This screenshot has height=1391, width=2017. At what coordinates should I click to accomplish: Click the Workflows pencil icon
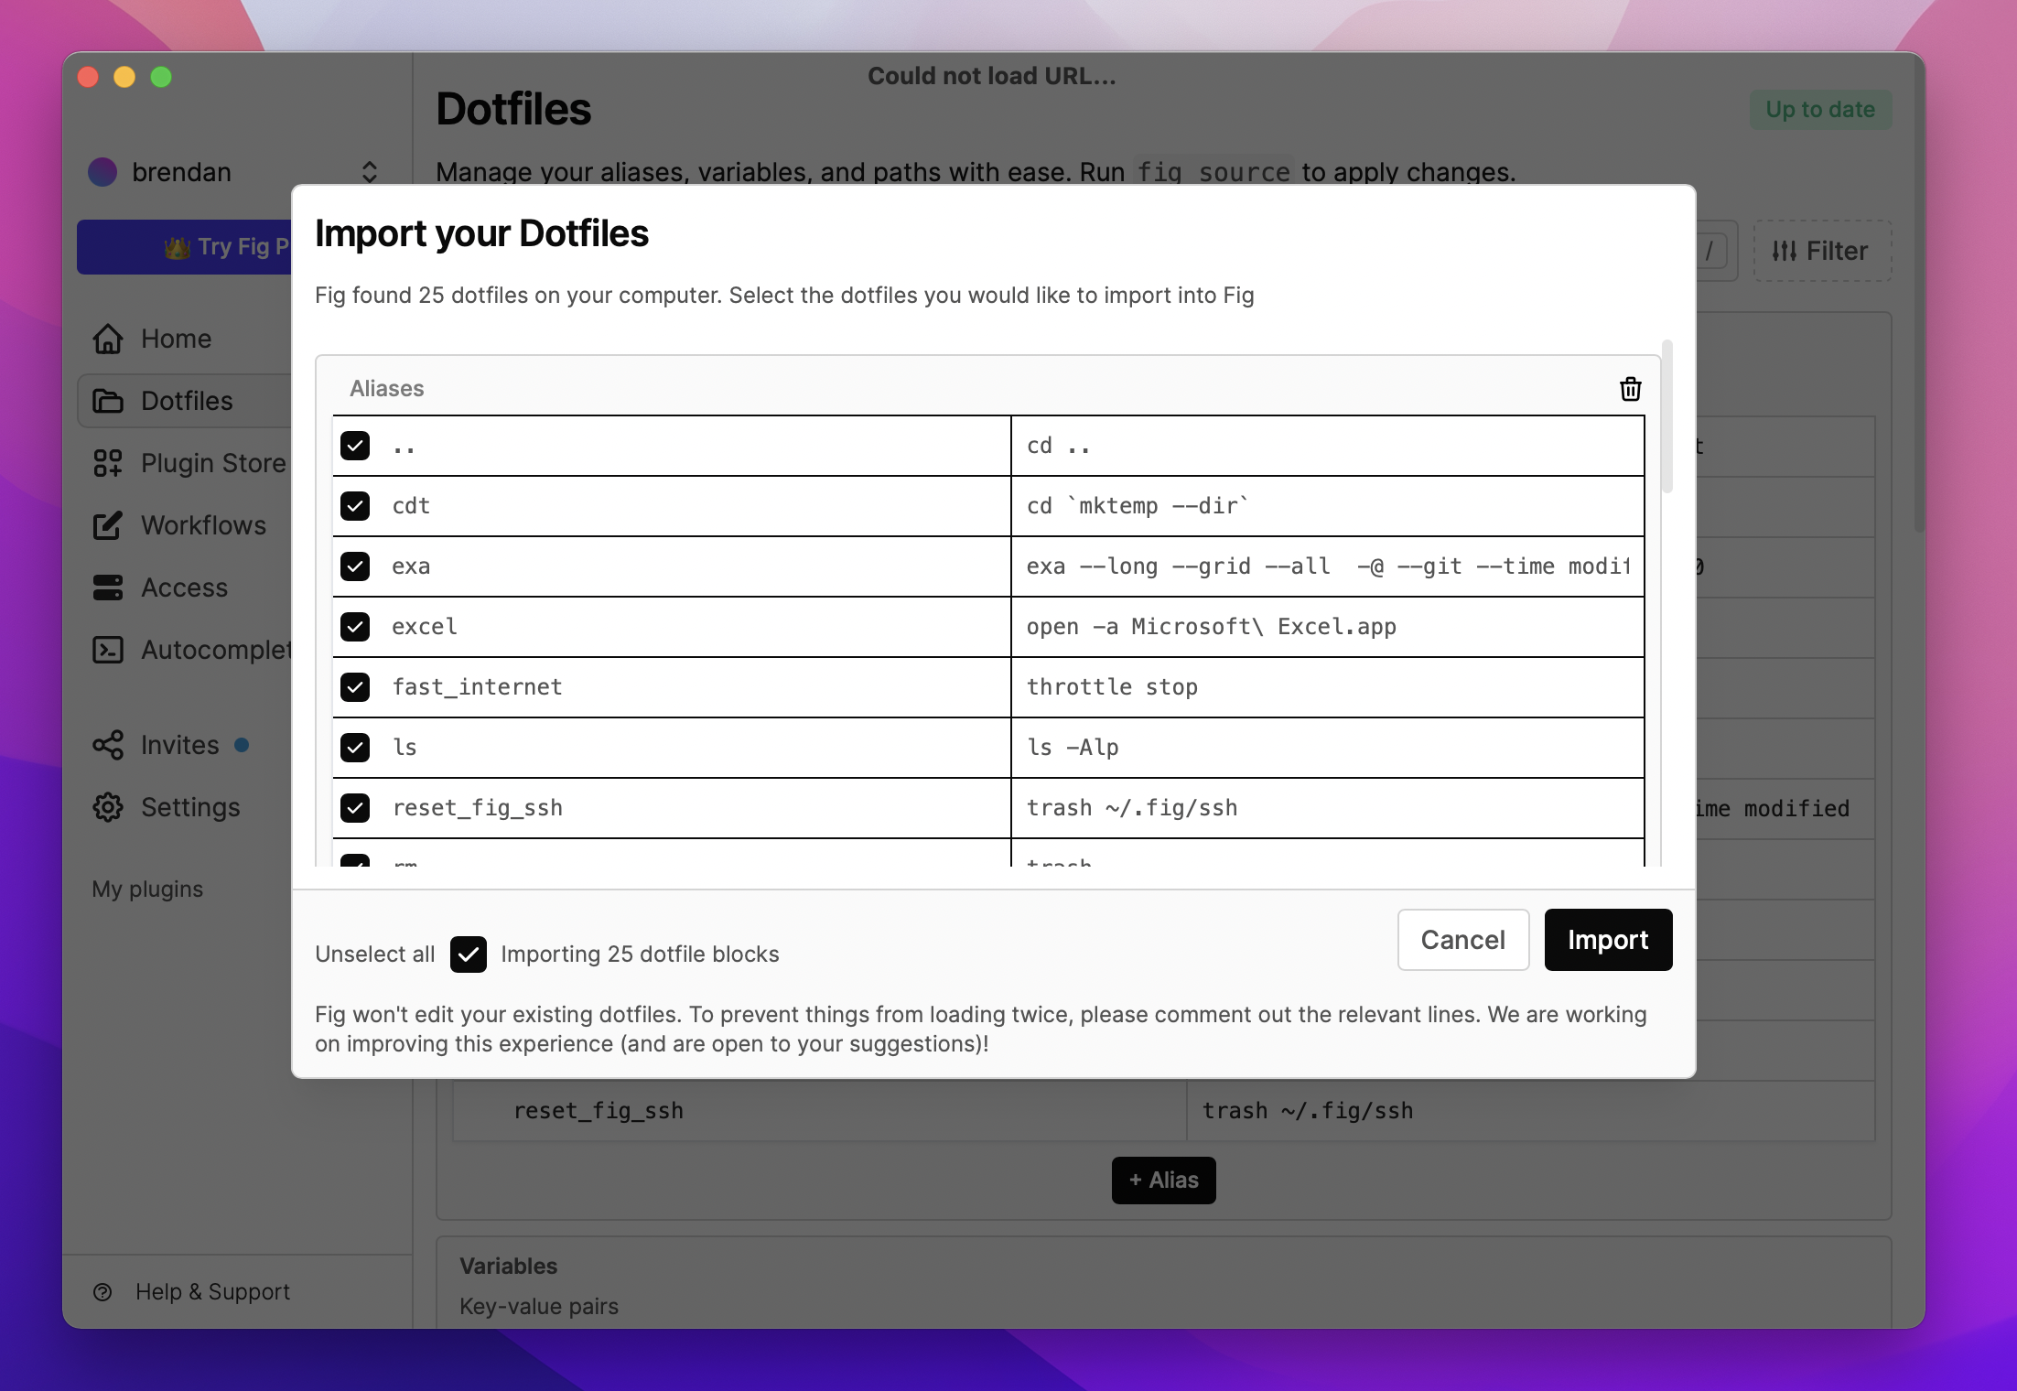click(108, 525)
